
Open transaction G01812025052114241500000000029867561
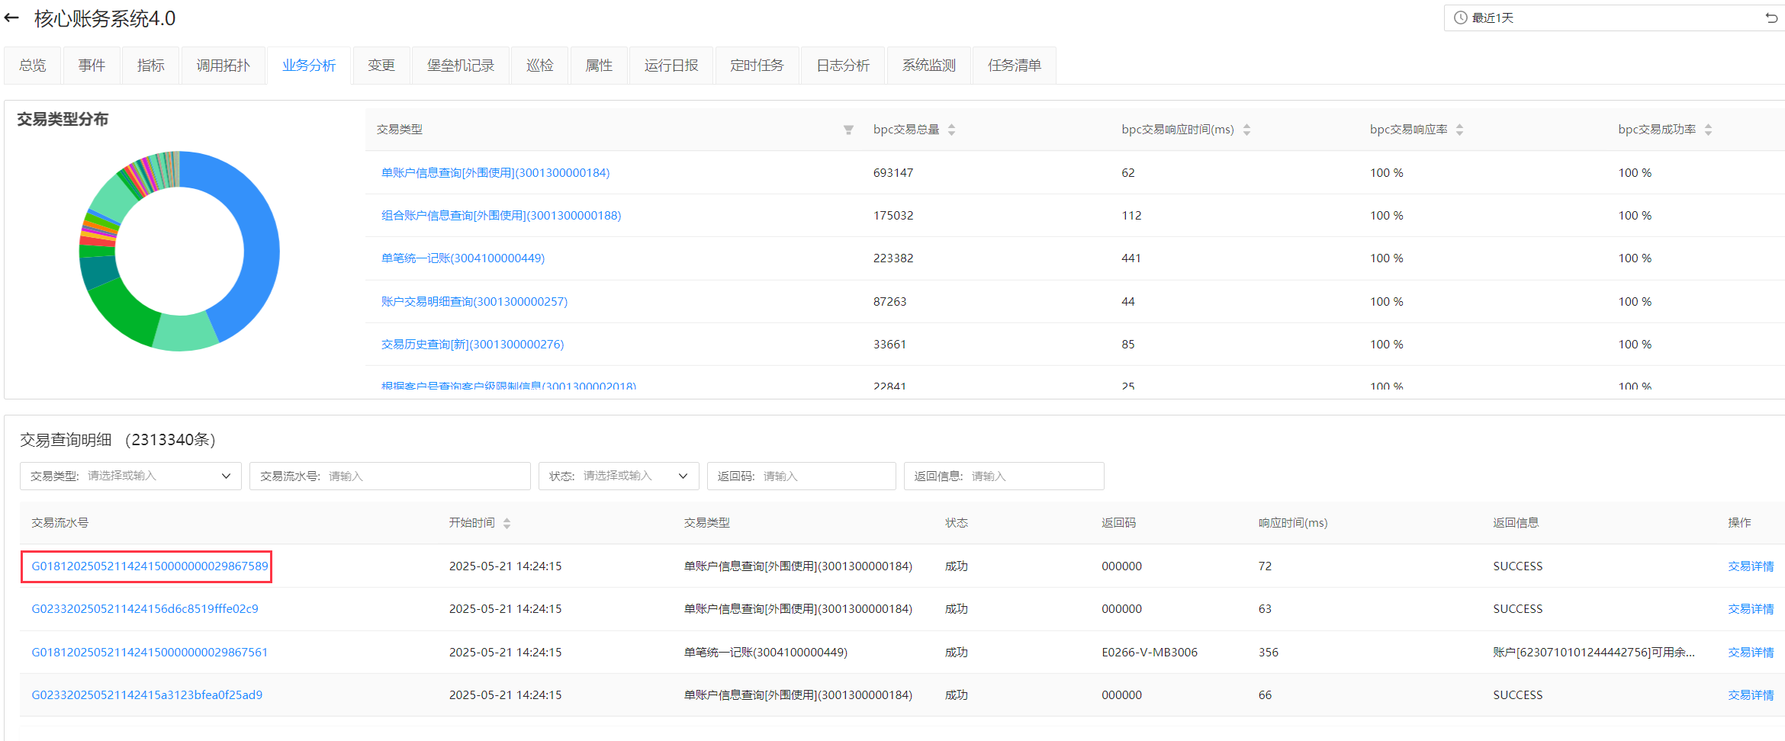(x=150, y=653)
